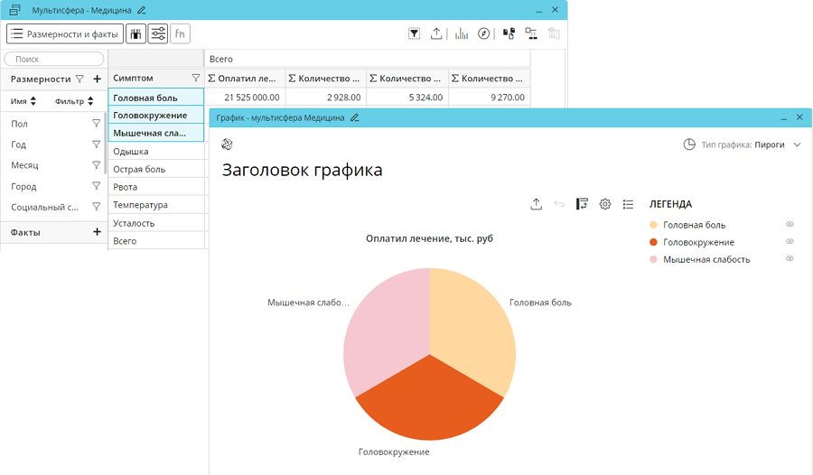This screenshot has width=813, height=475.
Task: Click the chart icon in main toolbar
Action: click(462, 33)
